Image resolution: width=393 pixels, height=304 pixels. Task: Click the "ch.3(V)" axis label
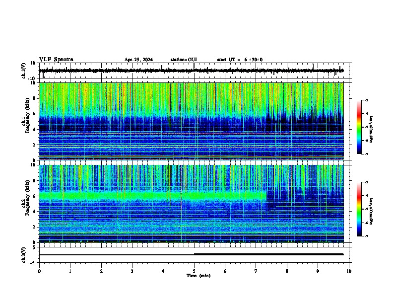tap(24, 255)
